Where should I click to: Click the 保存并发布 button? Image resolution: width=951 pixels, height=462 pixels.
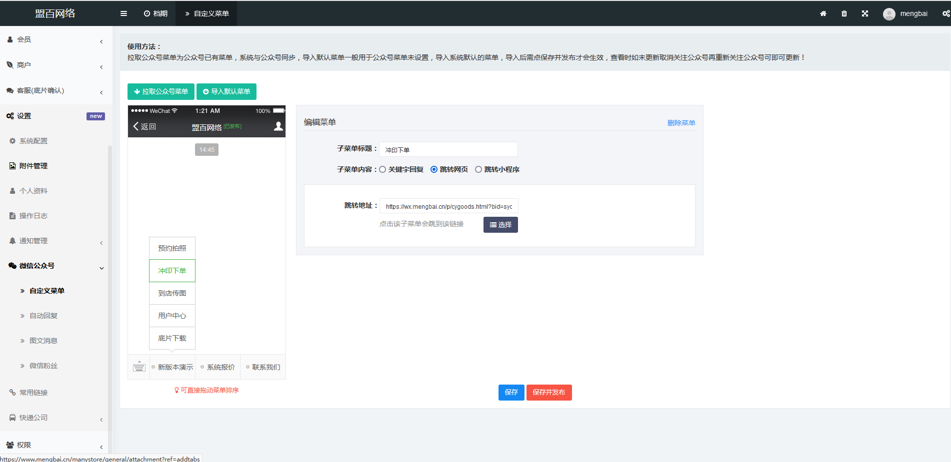coord(548,392)
